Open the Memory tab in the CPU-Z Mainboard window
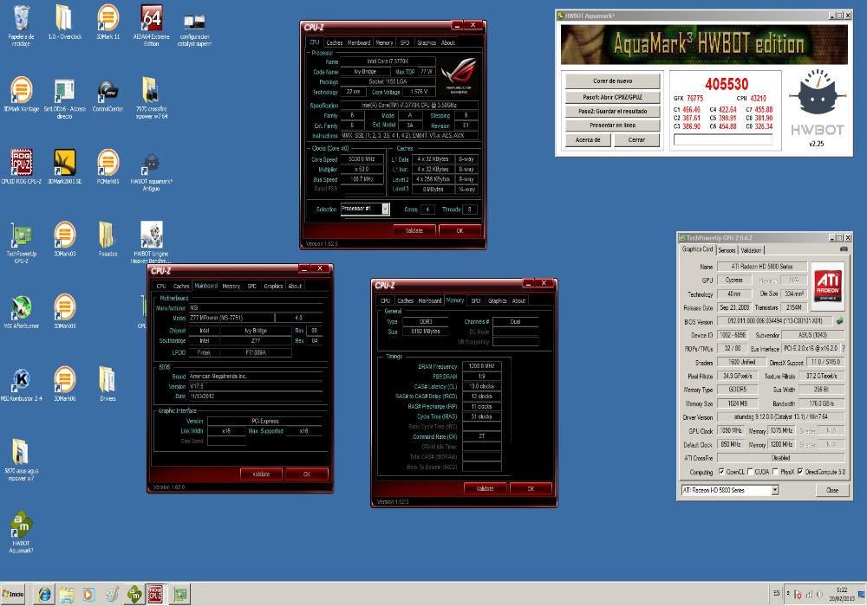Image resolution: width=867 pixels, height=606 pixels. pos(231,286)
